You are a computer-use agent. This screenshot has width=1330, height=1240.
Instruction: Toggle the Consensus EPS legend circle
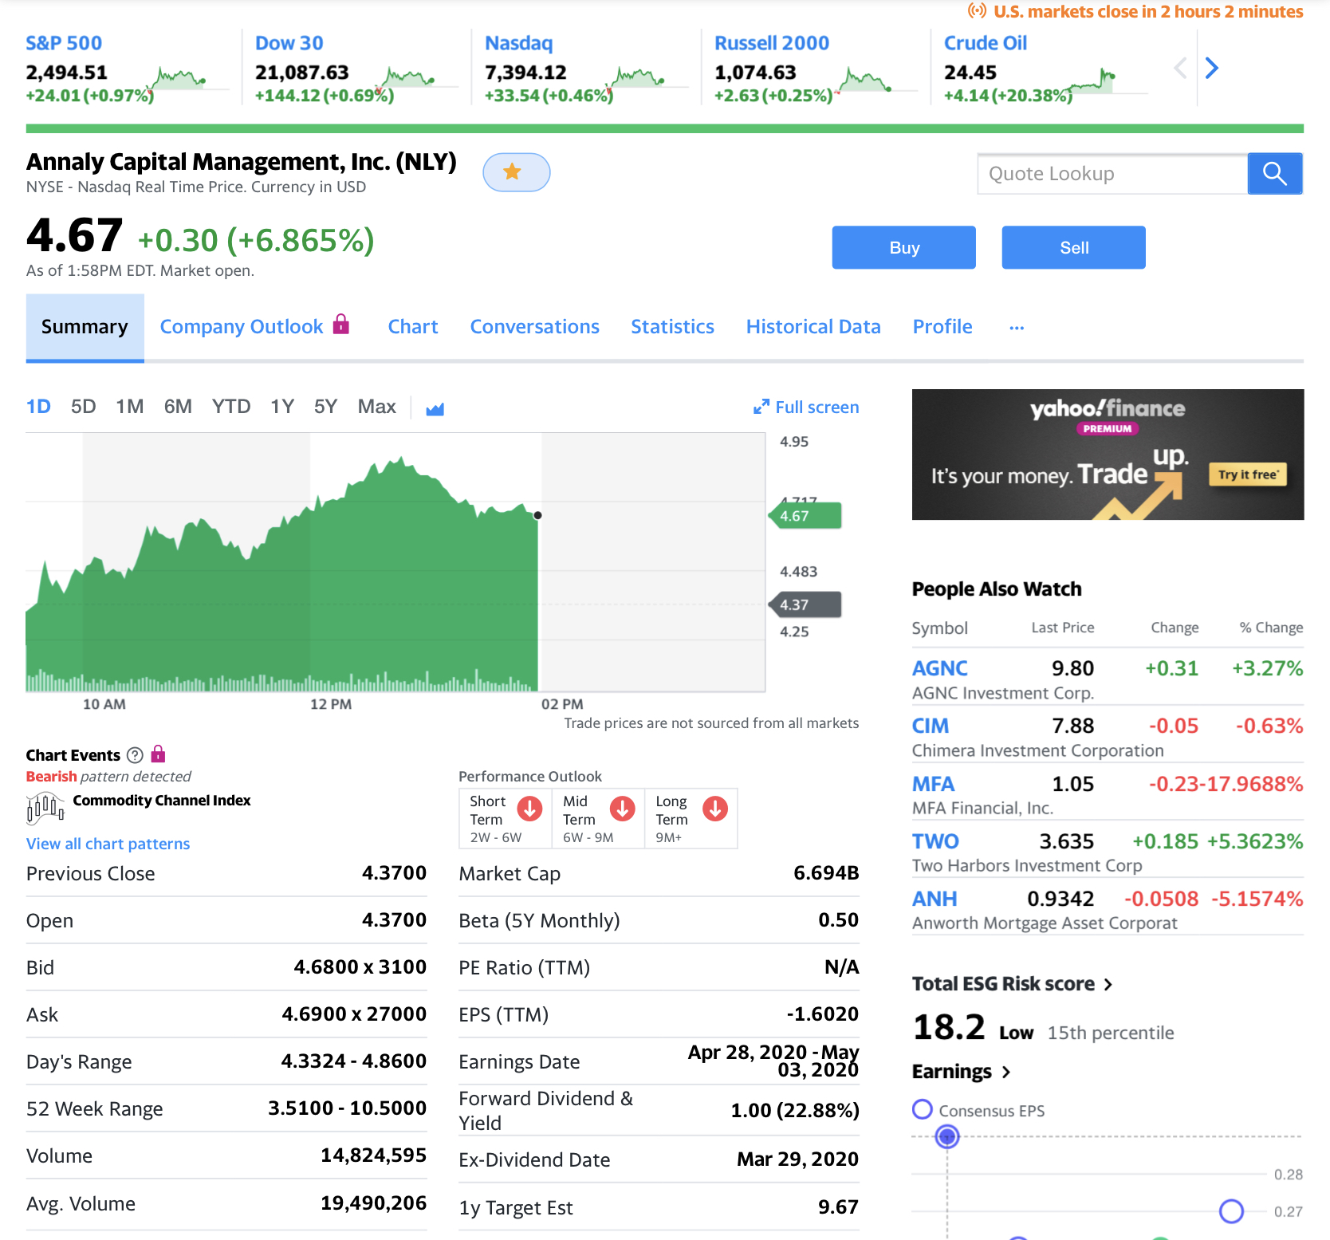tap(923, 1109)
